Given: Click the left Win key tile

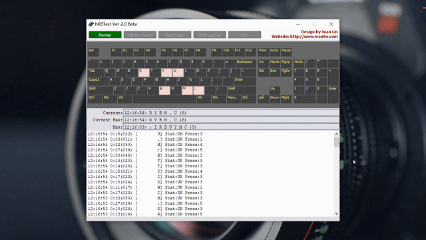Looking at the screenshot, I should click(110, 99).
